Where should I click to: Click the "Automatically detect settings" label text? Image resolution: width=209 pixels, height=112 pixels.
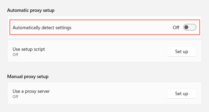click(x=42, y=27)
